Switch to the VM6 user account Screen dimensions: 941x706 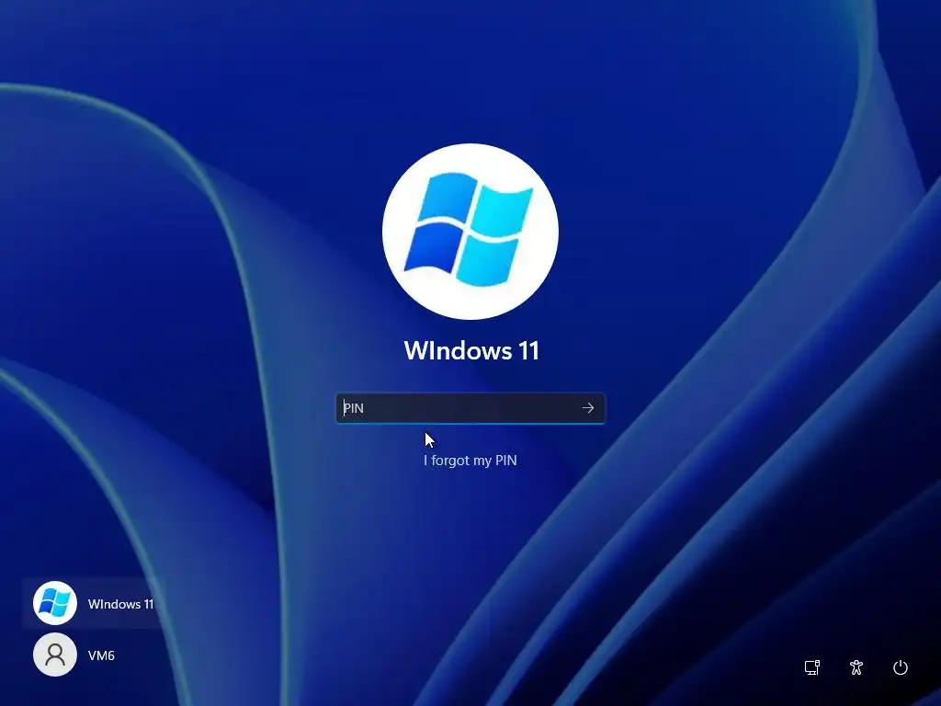(93, 655)
